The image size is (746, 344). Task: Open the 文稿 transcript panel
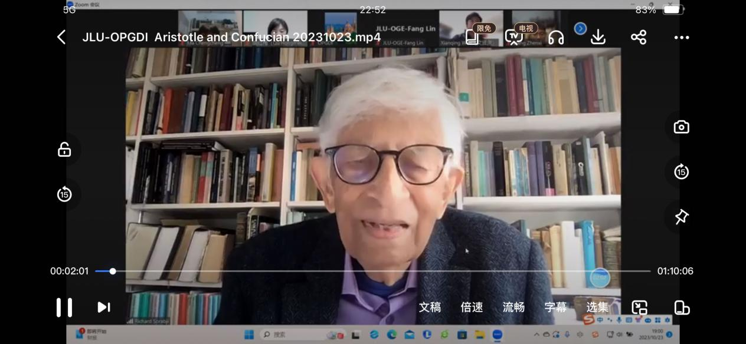[x=430, y=307]
